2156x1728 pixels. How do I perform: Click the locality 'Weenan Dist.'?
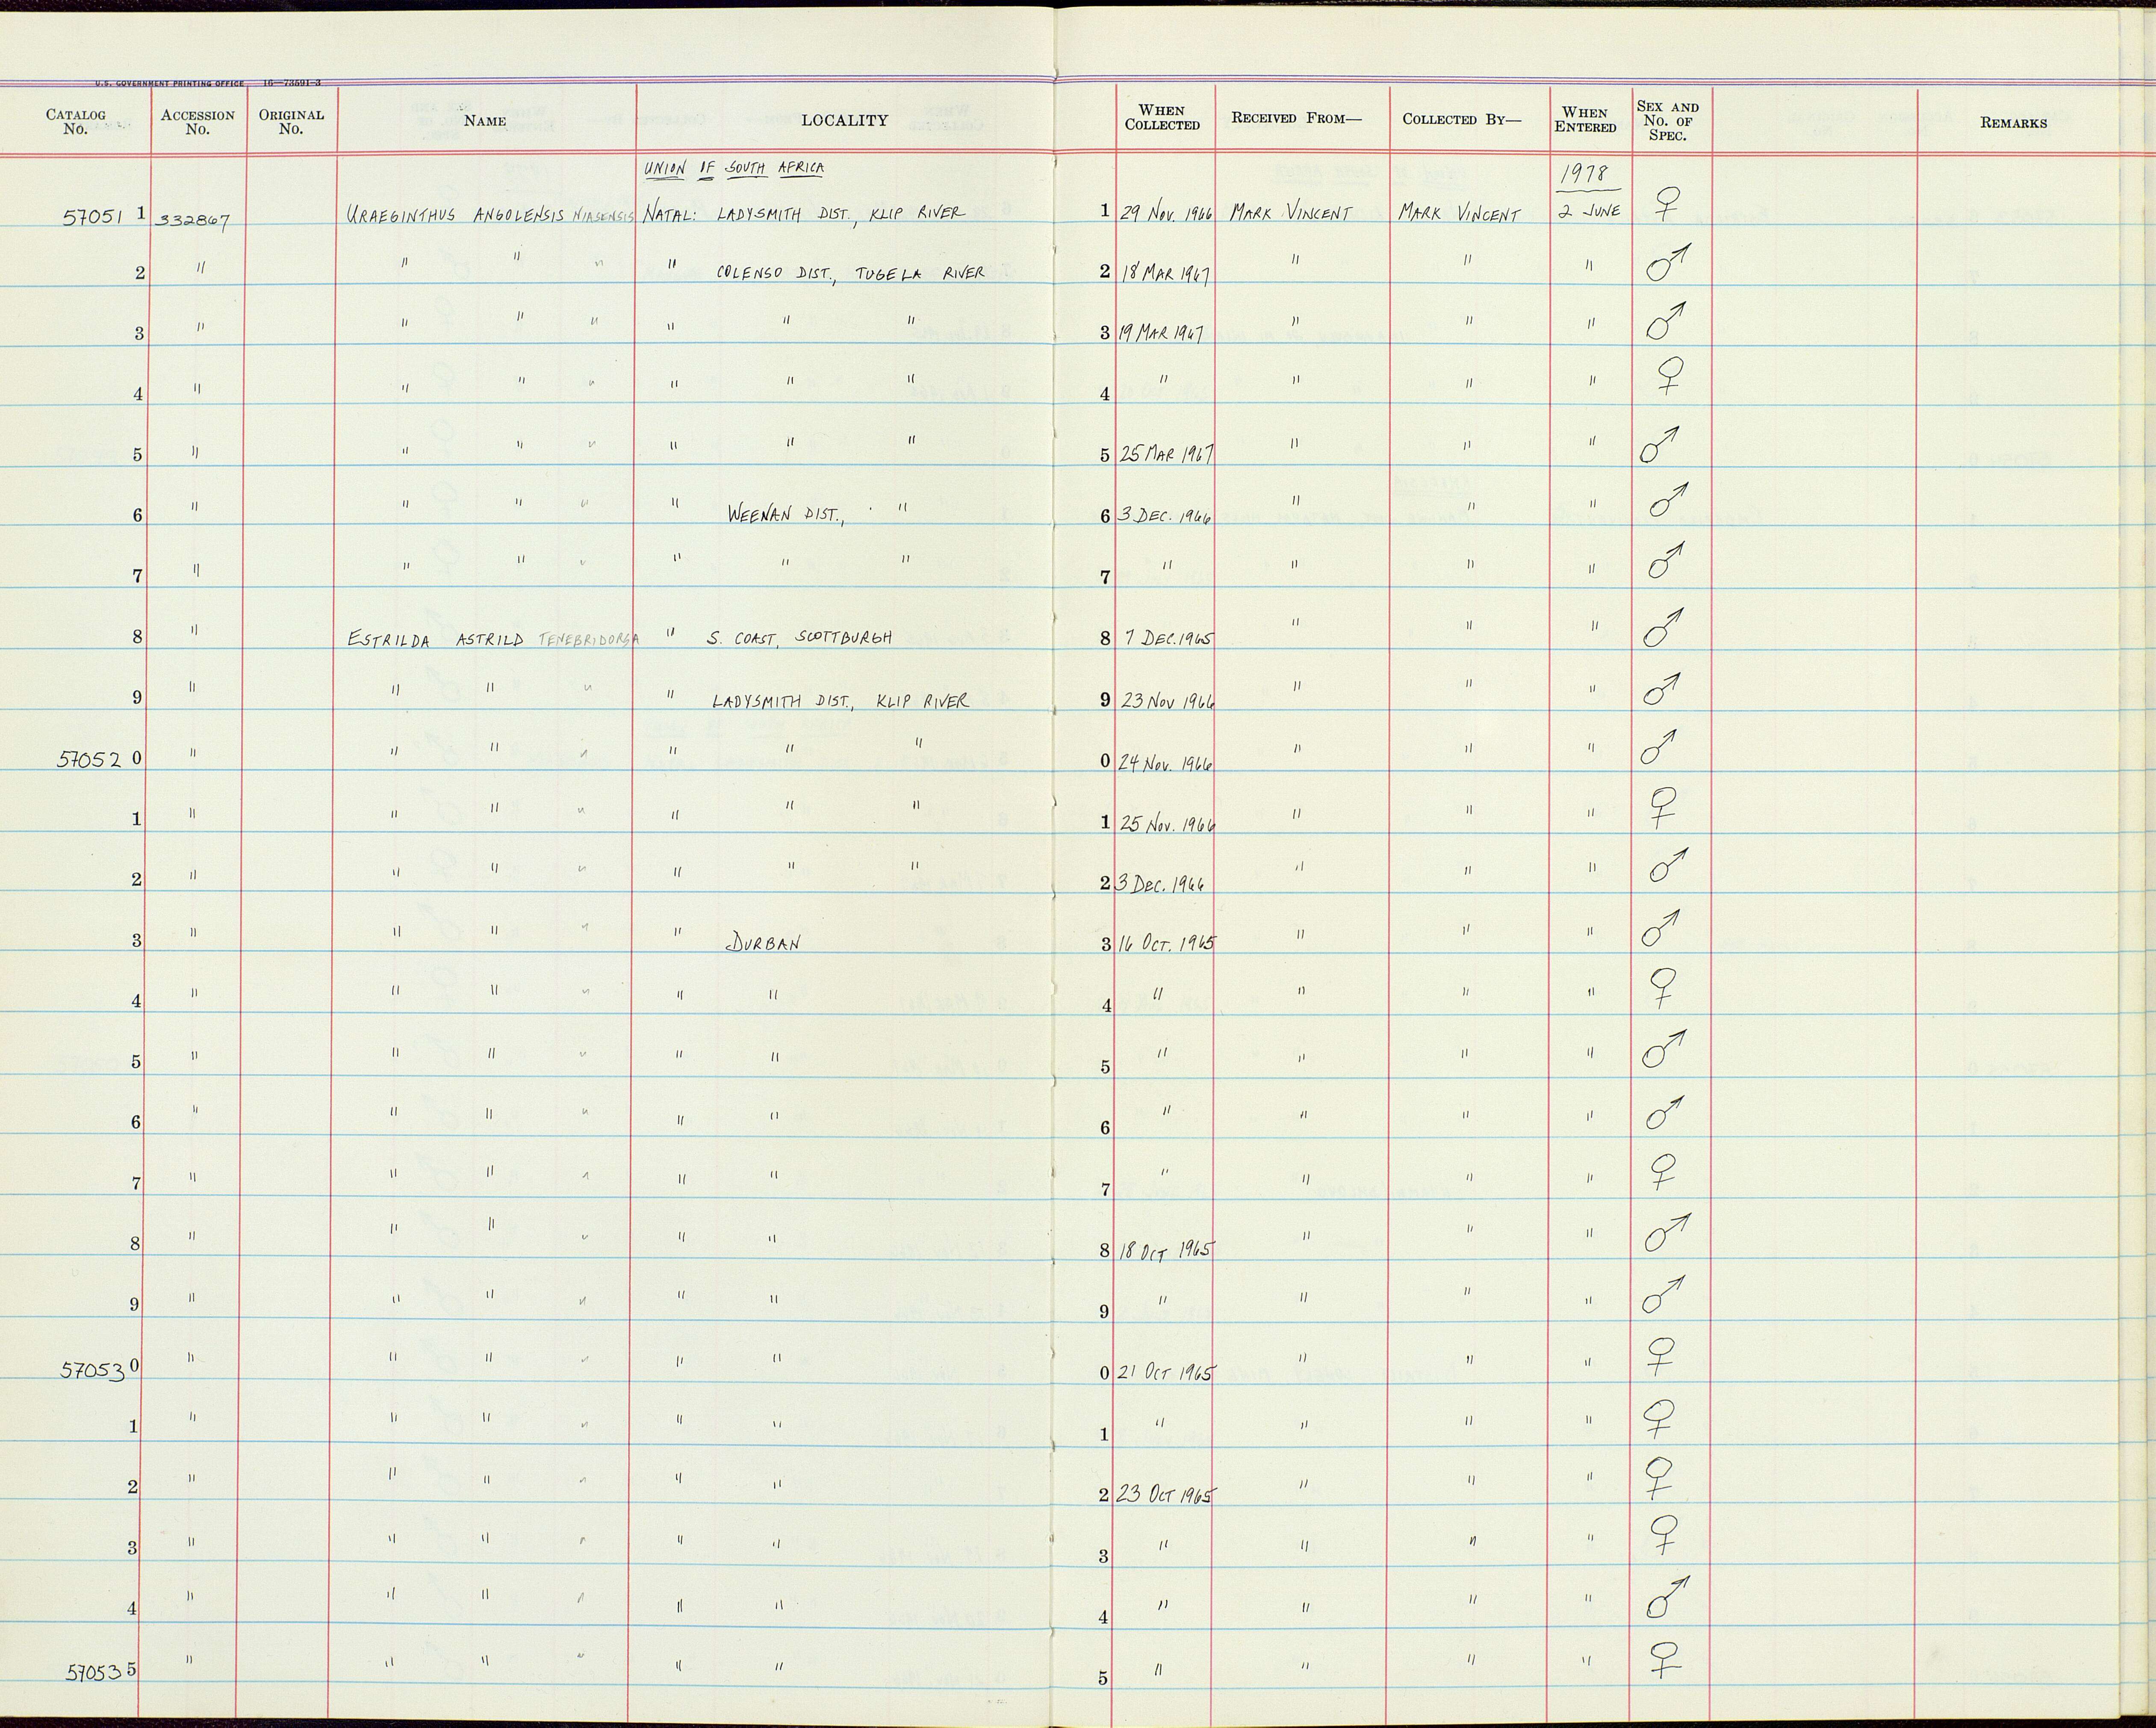pyautogui.click(x=786, y=516)
